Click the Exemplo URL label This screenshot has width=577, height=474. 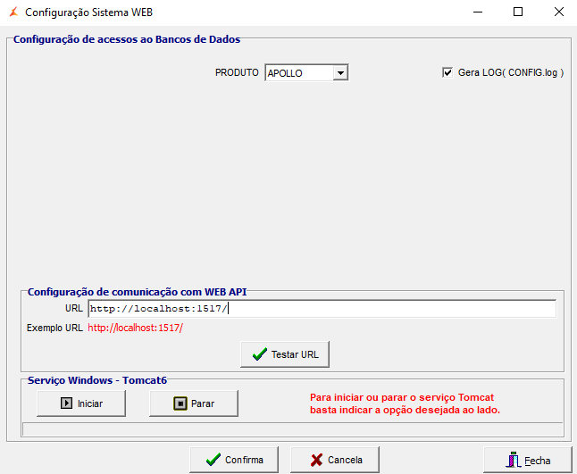pos(54,328)
